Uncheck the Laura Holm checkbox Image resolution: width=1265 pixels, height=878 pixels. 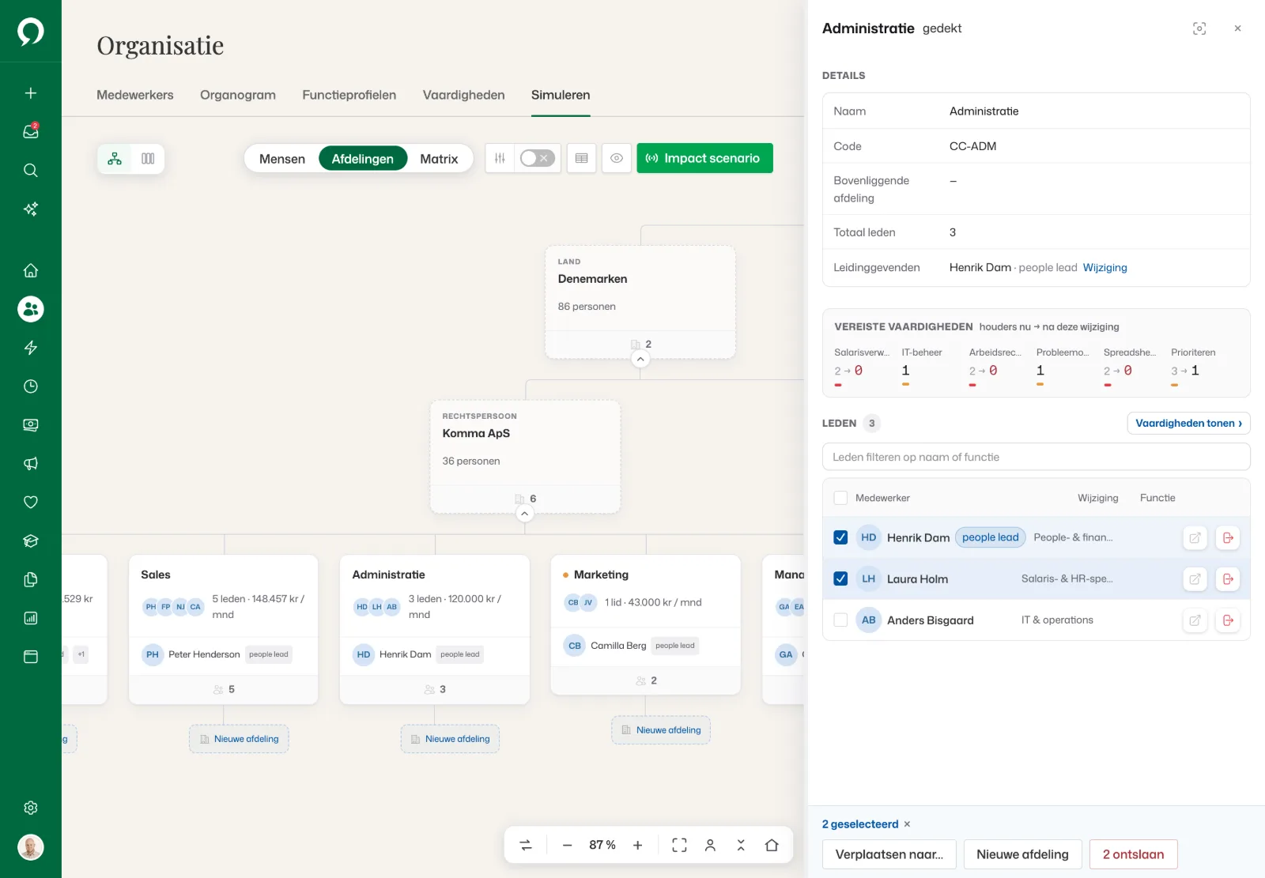click(840, 578)
